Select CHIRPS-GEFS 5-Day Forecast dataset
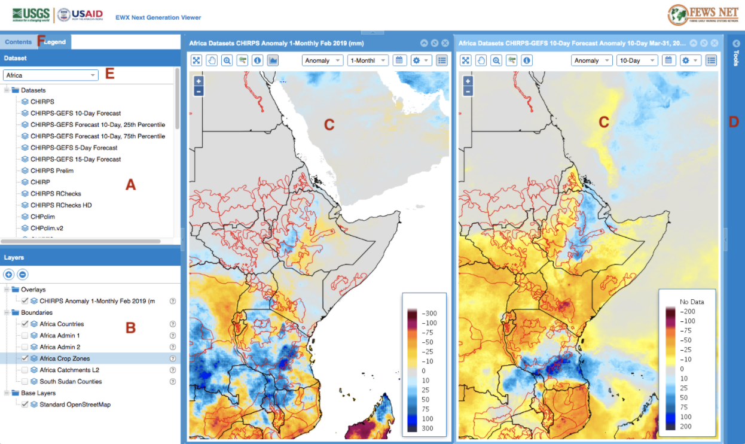Image resolution: width=745 pixels, height=444 pixels. (x=74, y=148)
